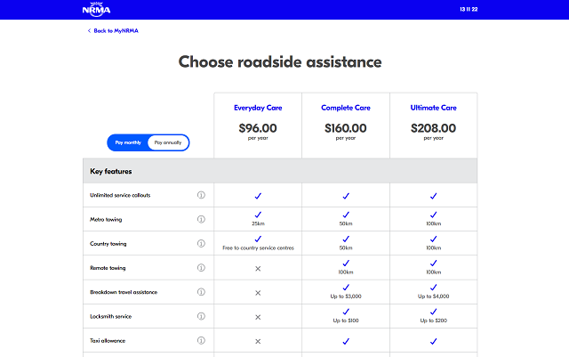The height and width of the screenshot is (357, 569).
Task: Go back to MyNRMA
Action: tap(113, 31)
